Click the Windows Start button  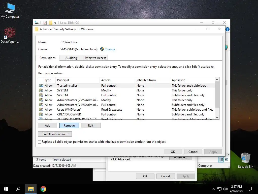[x=6, y=189]
